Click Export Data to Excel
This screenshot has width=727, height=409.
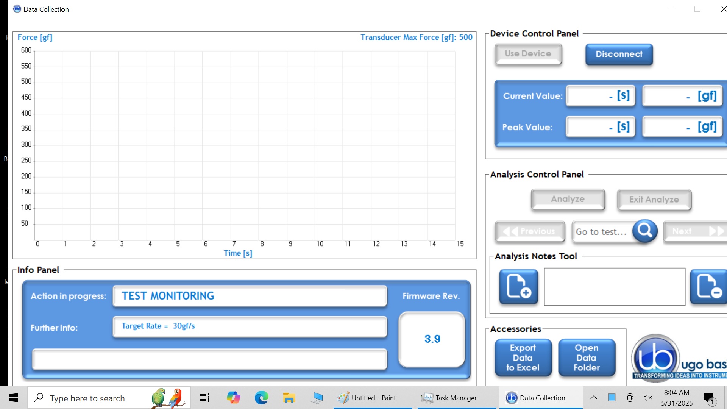(523, 357)
